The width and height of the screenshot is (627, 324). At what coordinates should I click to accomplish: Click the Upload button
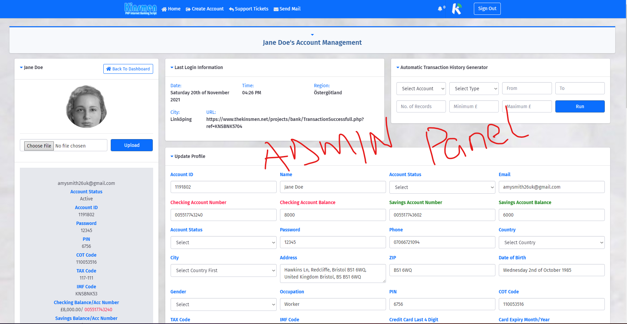(x=132, y=145)
